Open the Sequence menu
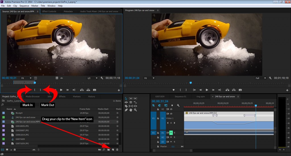 (x=24, y=6)
